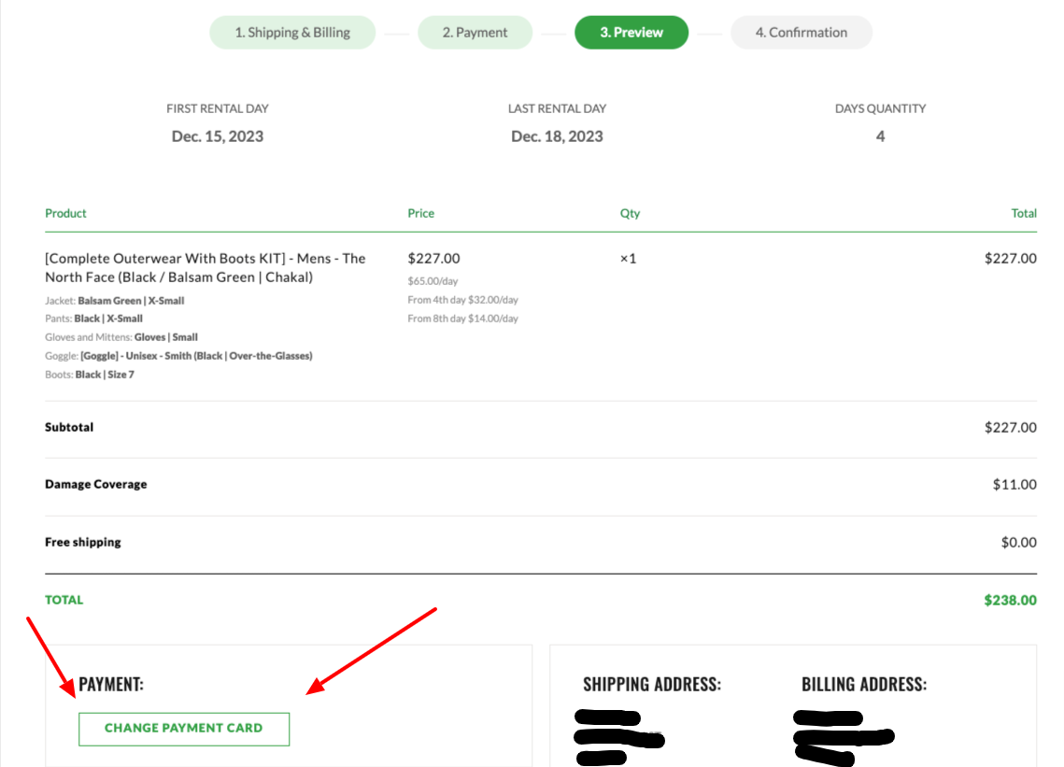This screenshot has height=767, width=1064.
Task: Go back to the Shipping & Billing step
Action: 292,32
